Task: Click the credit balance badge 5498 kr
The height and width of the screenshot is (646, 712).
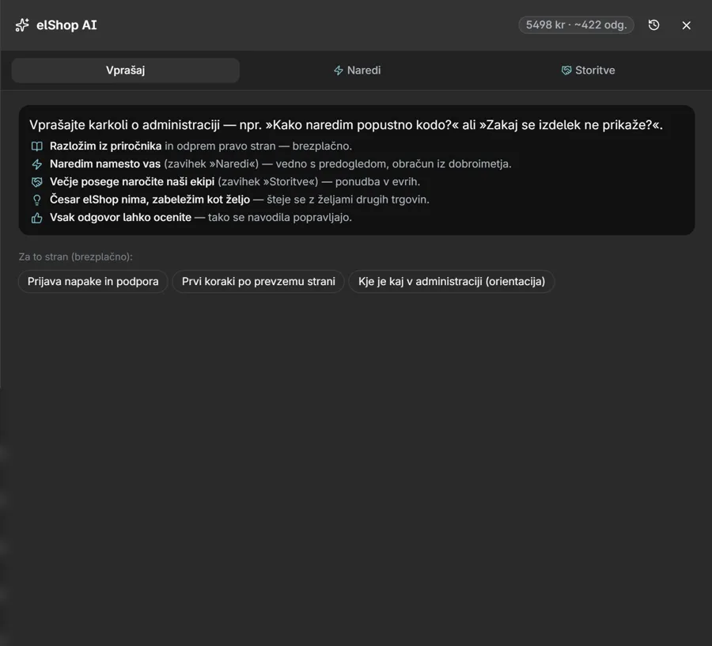Action: 576,25
